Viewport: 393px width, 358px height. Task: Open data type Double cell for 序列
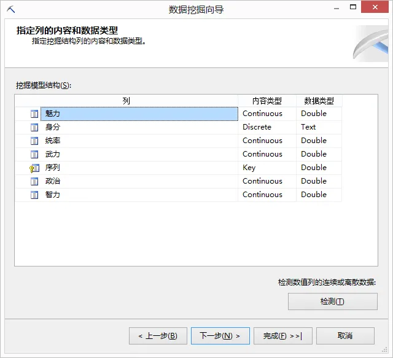pyautogui.click(x=319, y=168)
